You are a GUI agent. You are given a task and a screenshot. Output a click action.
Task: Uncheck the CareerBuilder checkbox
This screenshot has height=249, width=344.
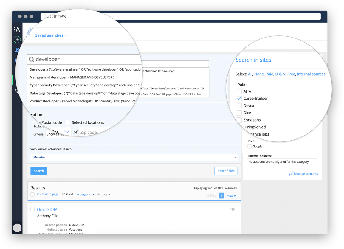[x=239, y=99]
